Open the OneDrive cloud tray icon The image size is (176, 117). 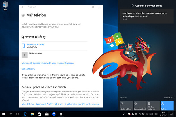[133, 114]
